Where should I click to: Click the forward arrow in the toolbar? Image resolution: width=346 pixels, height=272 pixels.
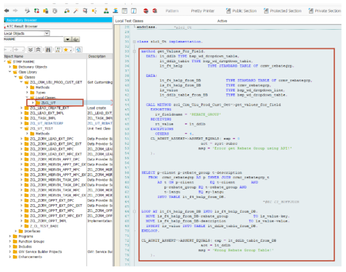click(16, 11)
